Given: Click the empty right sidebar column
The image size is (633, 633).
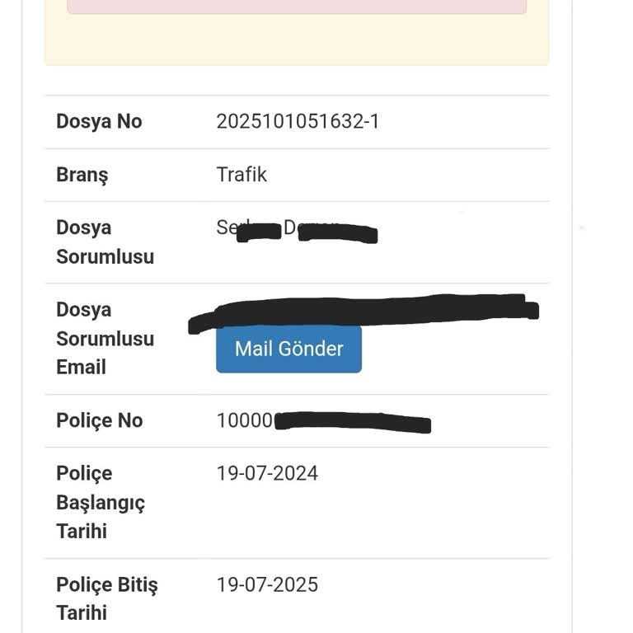Looking at the screenshot, I should (x=603, y=330).
